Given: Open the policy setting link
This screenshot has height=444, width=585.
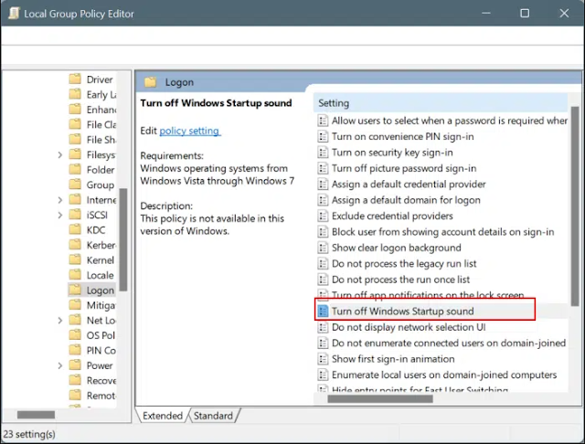Looking at the screenshot, I should (190, 131).
